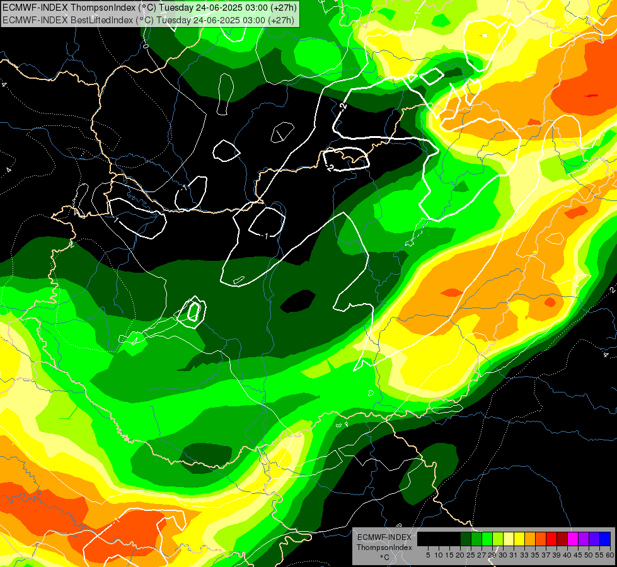This screenshot has height=567, width=617.
Task: Click the legend scale value 5
Action: pos(428,555)
